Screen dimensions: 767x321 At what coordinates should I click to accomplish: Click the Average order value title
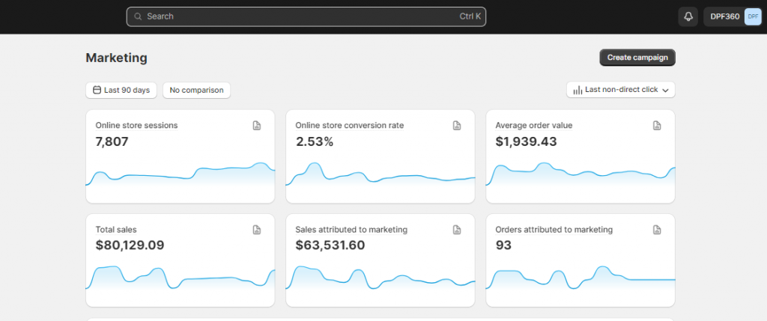(x=533, y=126)
